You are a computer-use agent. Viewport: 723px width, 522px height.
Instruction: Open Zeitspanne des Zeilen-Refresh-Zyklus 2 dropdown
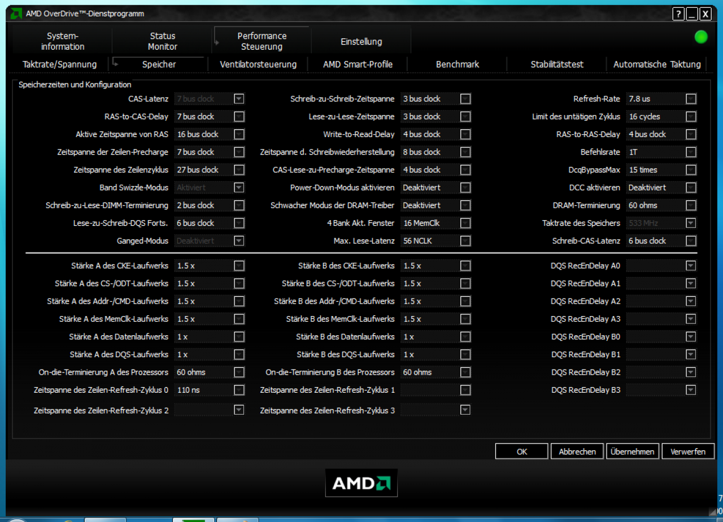pos(239,410)
